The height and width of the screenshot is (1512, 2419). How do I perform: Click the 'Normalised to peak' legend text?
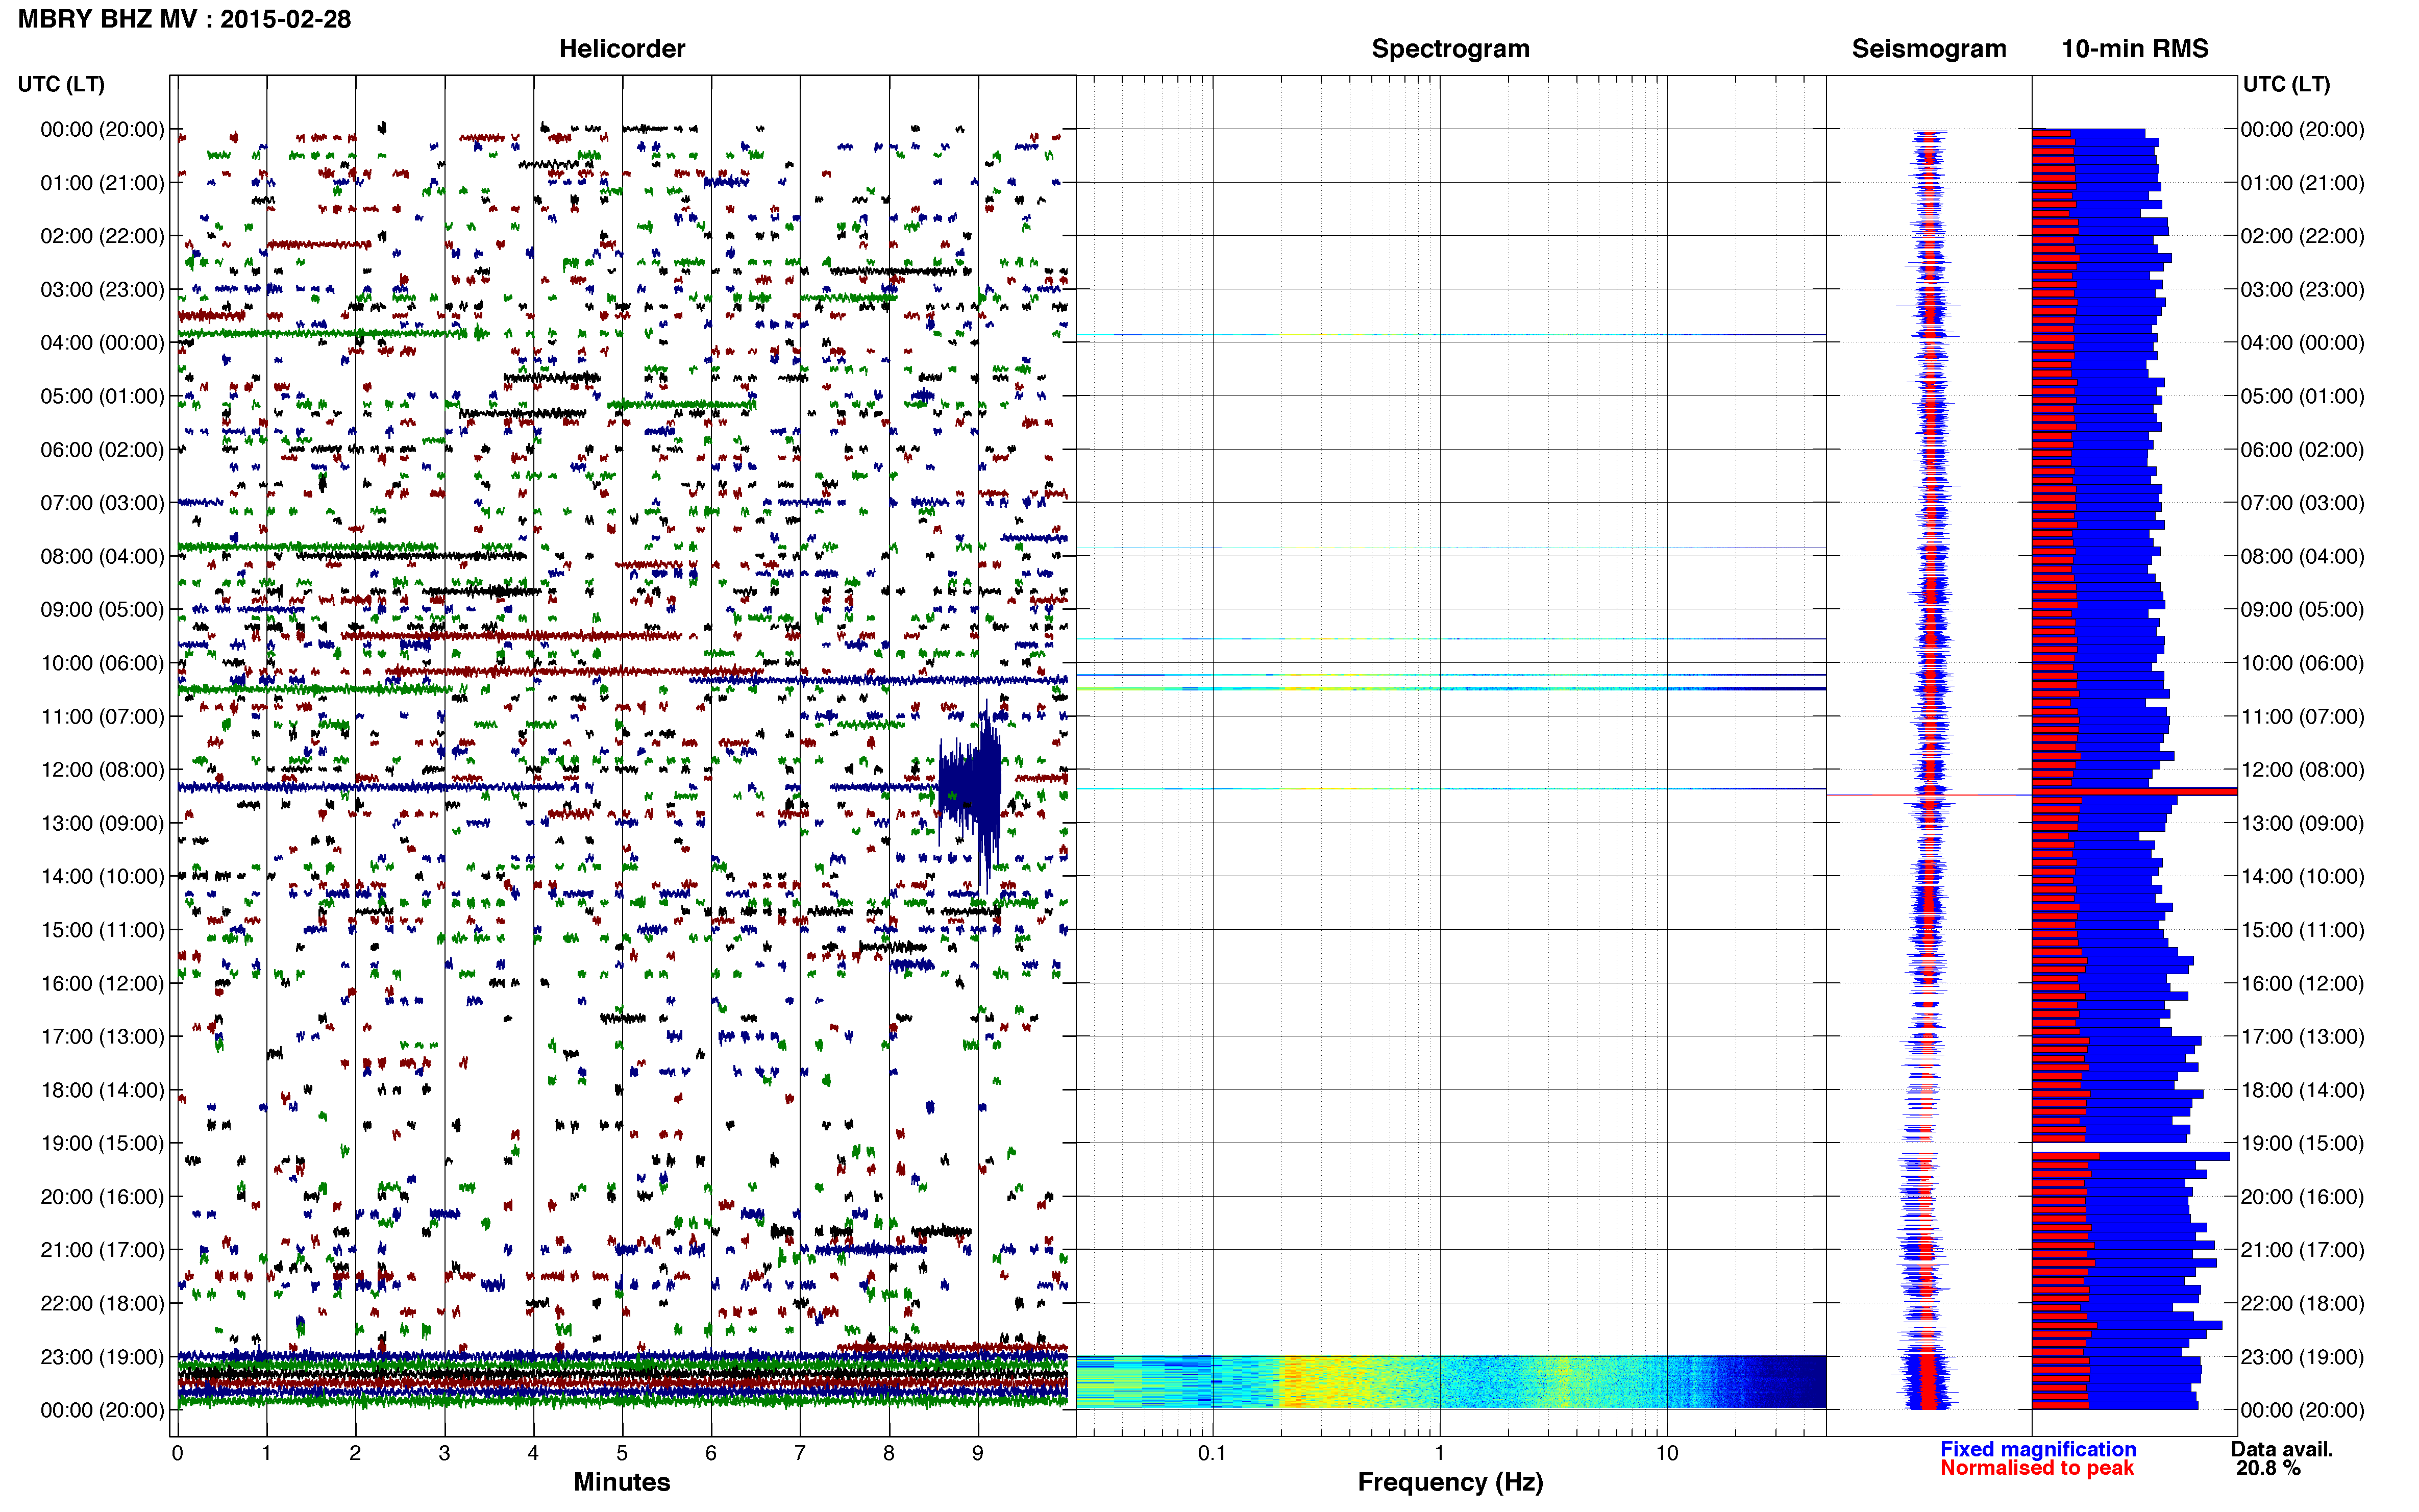coord(2037,1468)
